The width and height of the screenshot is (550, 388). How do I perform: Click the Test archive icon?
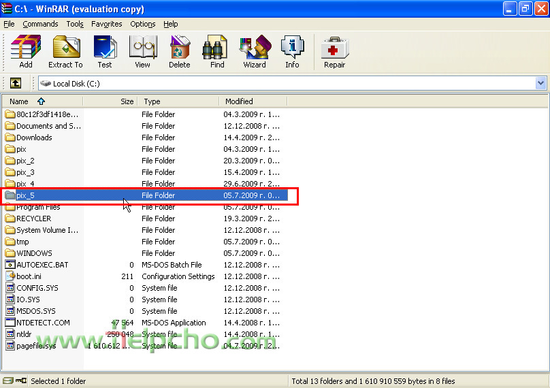coord(105,47)
